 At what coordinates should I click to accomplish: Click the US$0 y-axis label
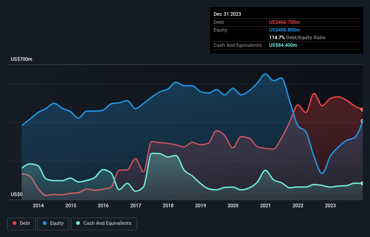[x=17, y=194]
